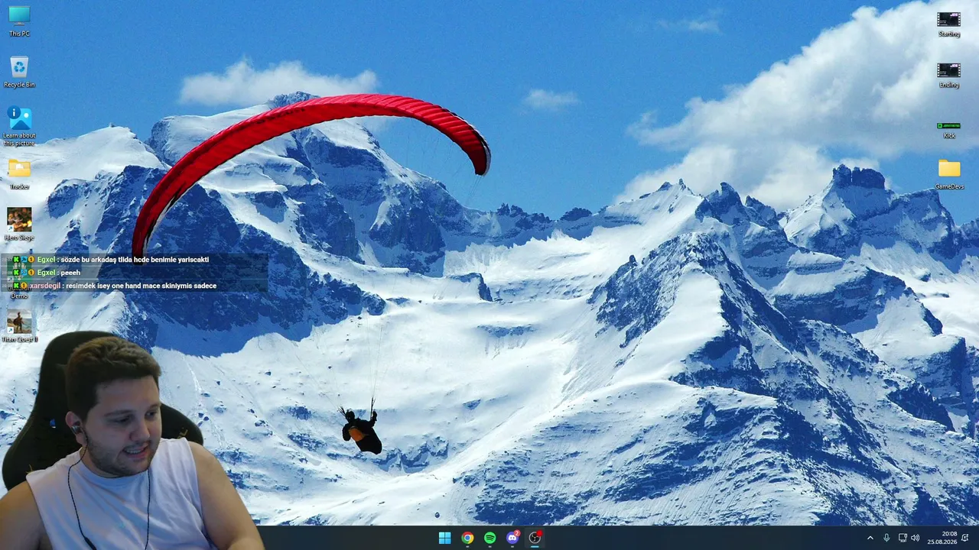
Task: Open Discord from the taskbar
Action: (x=512, y=538)
